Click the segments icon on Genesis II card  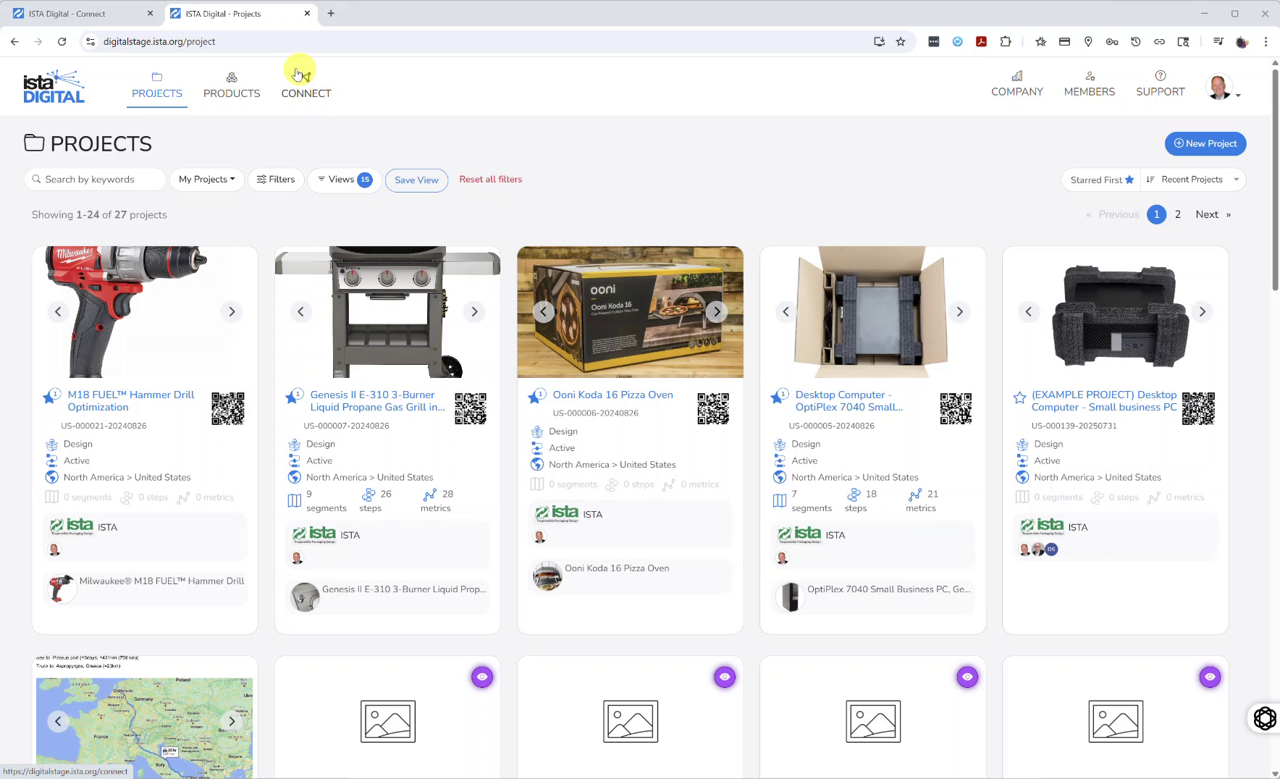pyautogui.click(x=294, y=500)
